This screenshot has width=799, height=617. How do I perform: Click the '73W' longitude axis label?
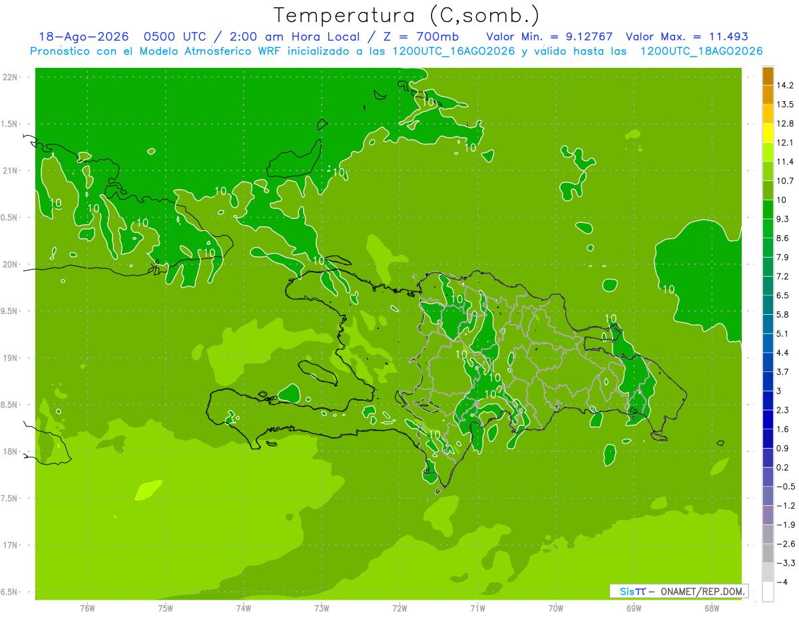coord(322,608)
